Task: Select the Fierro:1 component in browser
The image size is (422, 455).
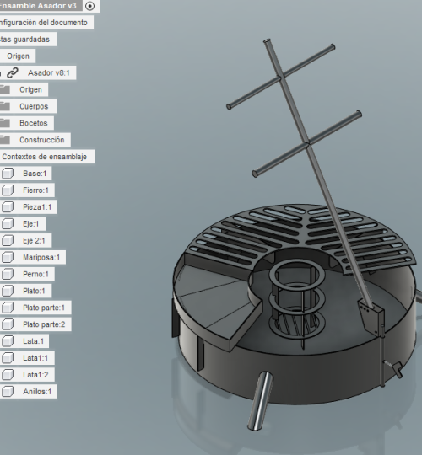Action: pos(35,190)
